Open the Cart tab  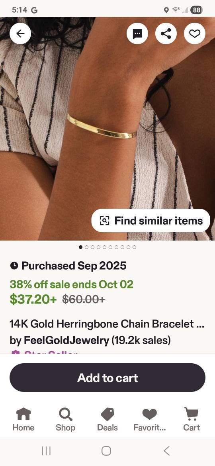pyautogui.click(x=192, y=419)
